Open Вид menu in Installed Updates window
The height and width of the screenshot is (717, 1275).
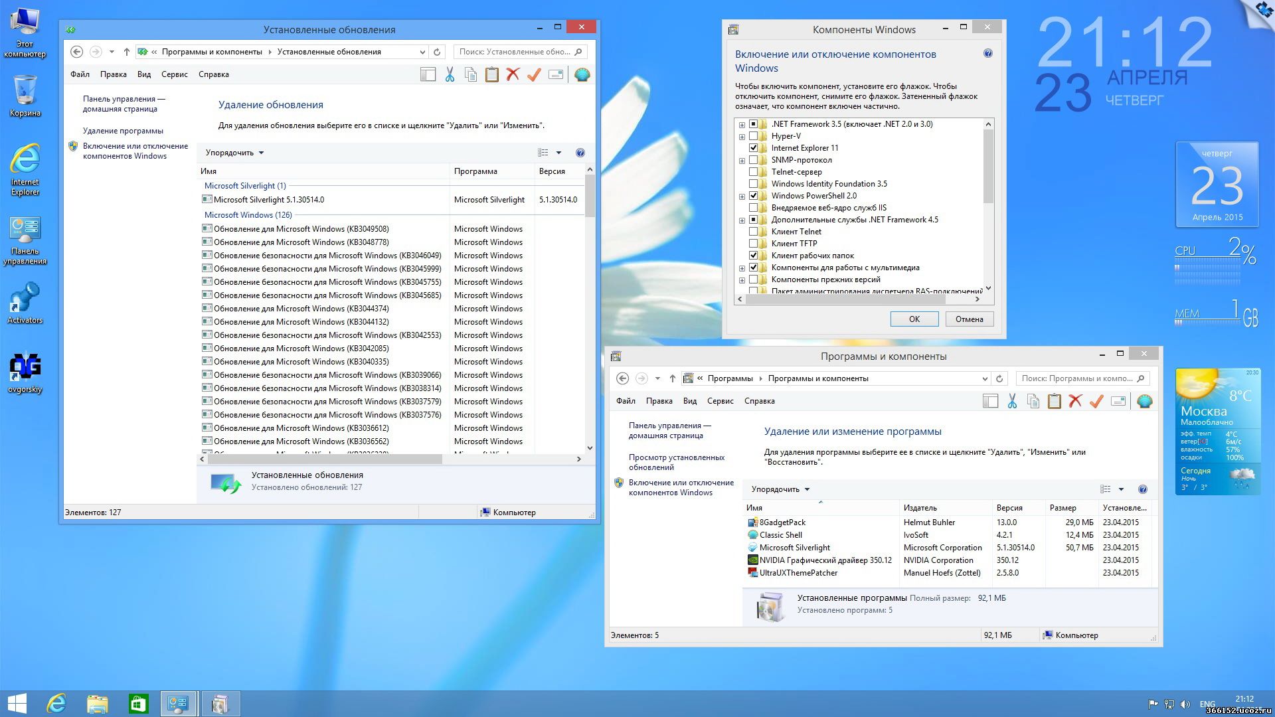tap(144, 74)
